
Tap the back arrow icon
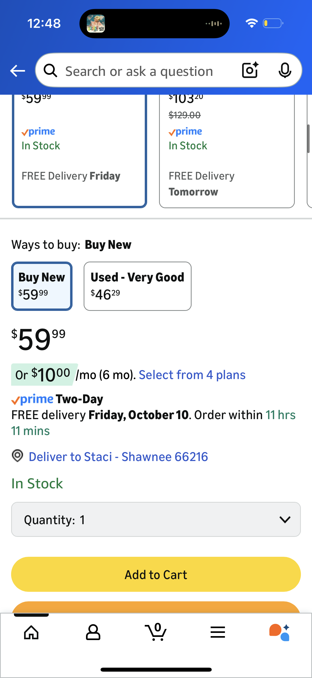(x=17, y=71)
